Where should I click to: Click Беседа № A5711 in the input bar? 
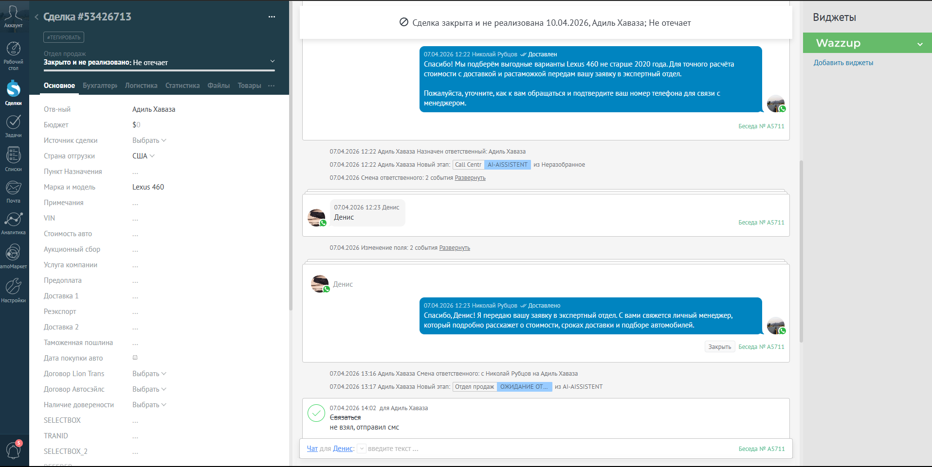(x=762, y=449)
